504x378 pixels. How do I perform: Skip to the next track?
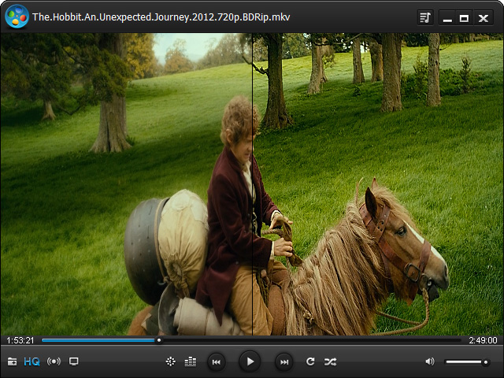[284, 362]
